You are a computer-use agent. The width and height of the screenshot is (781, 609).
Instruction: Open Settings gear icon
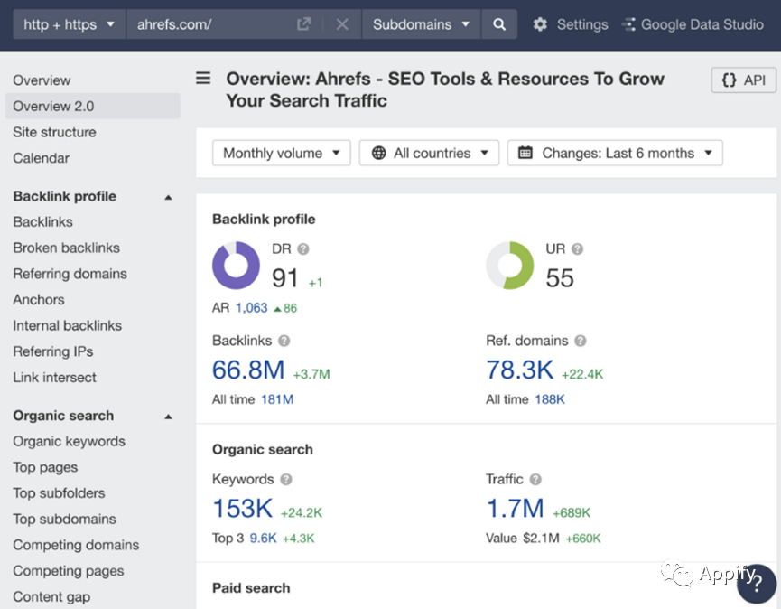540,24
